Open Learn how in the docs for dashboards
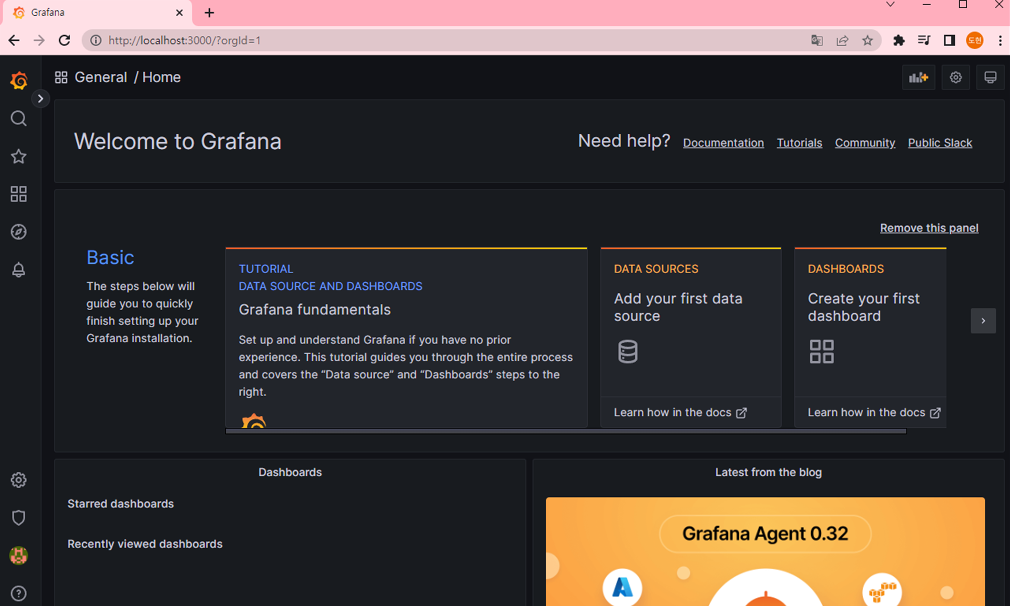This screenshot has height=606, width=1010. (x=874, y=412)
